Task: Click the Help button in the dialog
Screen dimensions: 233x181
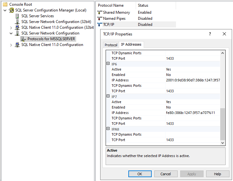Action: click(x=218, y=174)
